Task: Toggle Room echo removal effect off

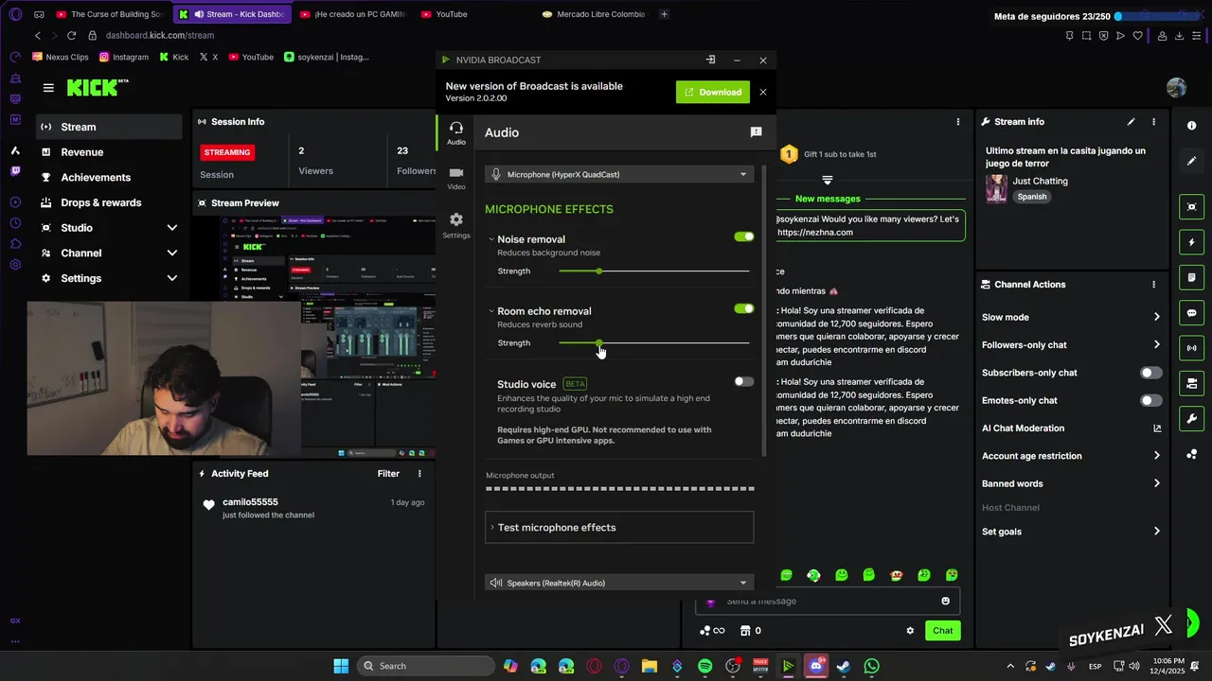Action: tap(744, 308)
